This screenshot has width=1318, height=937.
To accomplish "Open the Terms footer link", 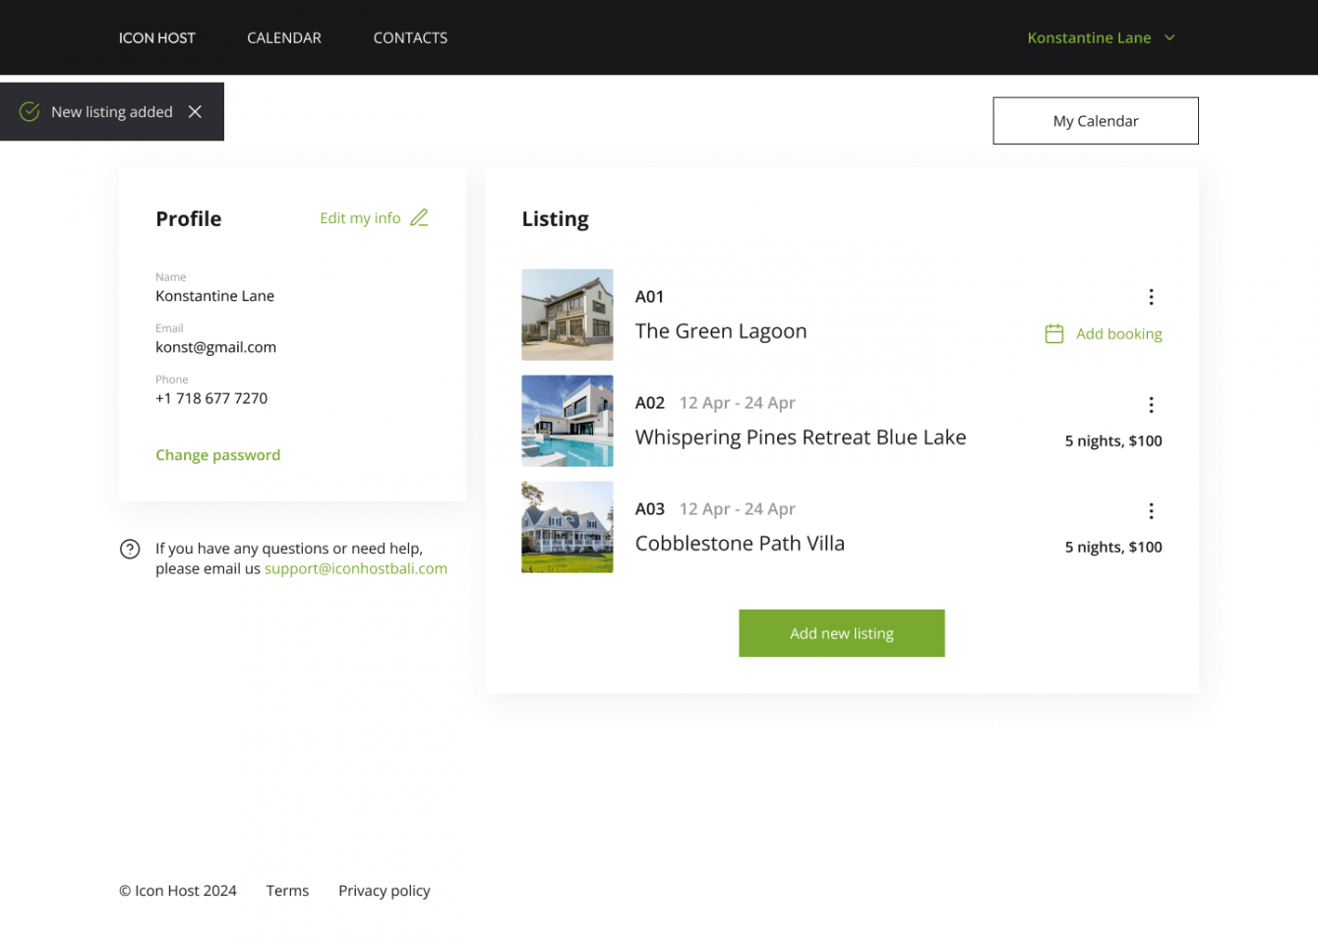I will 287,891.
